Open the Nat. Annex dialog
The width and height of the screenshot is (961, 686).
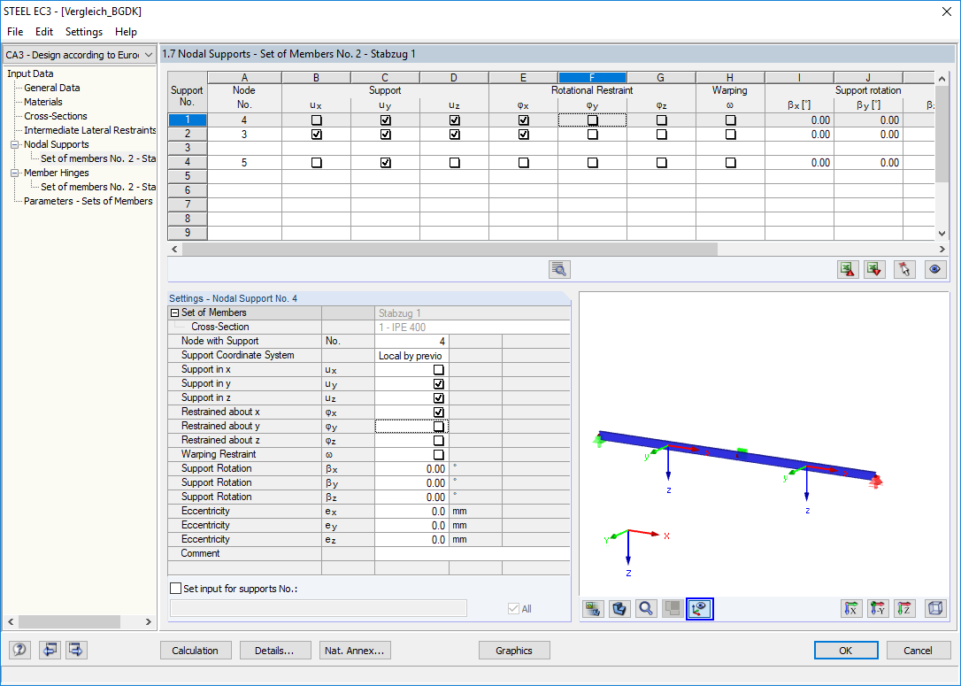[x=355, y=650]
